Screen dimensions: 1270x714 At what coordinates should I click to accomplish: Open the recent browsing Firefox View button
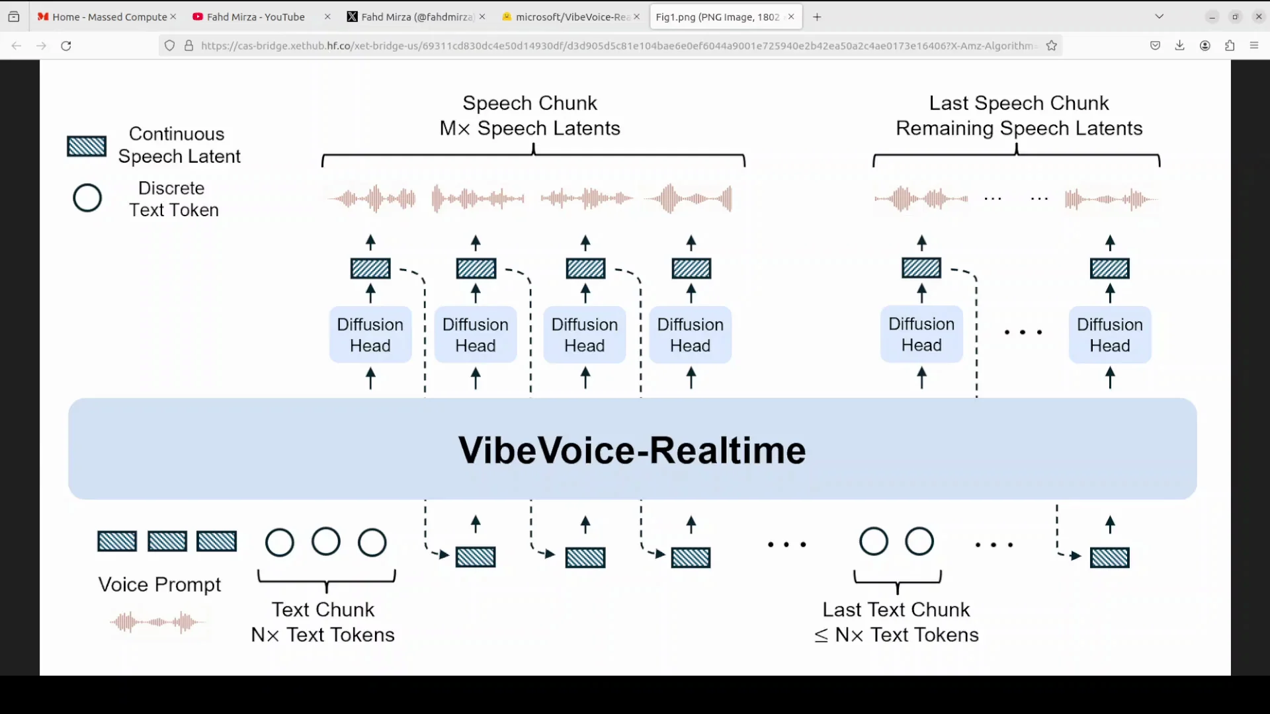(14, 17)
